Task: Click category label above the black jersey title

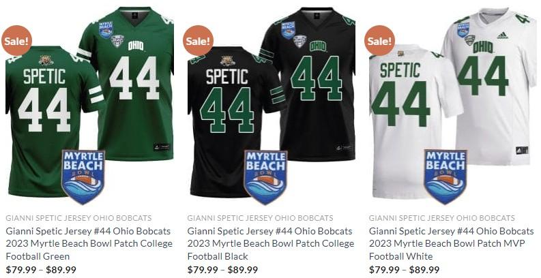Action: pyautogui.click(x=260, y=218)
